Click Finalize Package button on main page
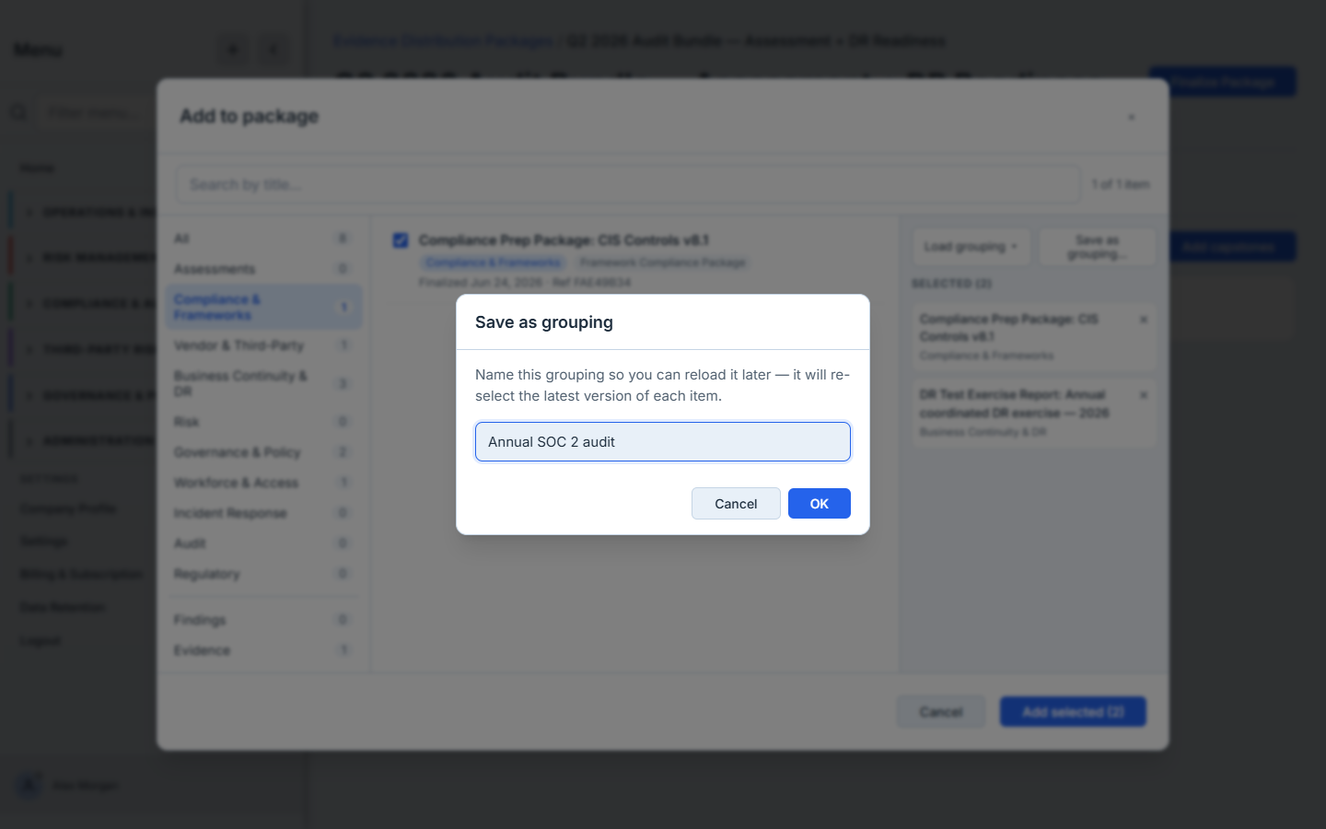 pos(1223,82)
